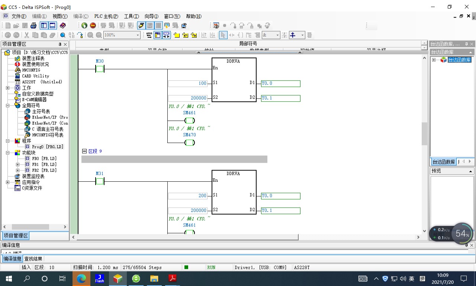Click the magnifier Find icon in toolbar
Screen dimensions: 476x286
(x=63, y=35)
